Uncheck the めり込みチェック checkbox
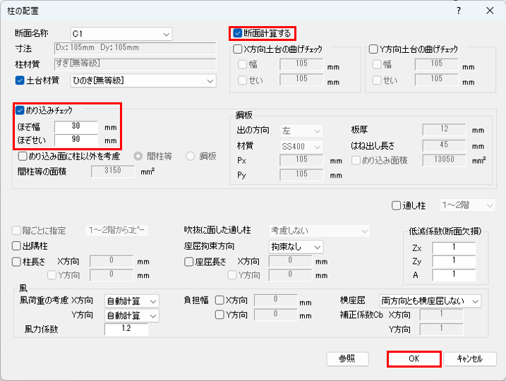Image resolution: width=506 pixels, height=381 pixels. coord(20,110)
